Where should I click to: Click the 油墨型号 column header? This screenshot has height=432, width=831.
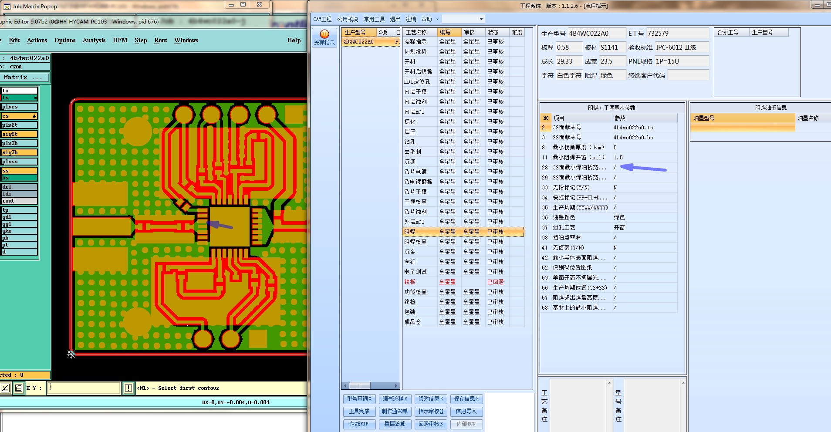point(743,118)
